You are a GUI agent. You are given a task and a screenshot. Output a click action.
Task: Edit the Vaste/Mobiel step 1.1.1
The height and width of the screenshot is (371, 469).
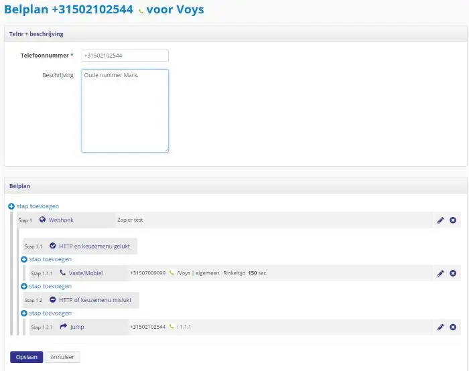pyautogui.click(x=440, y=273)
